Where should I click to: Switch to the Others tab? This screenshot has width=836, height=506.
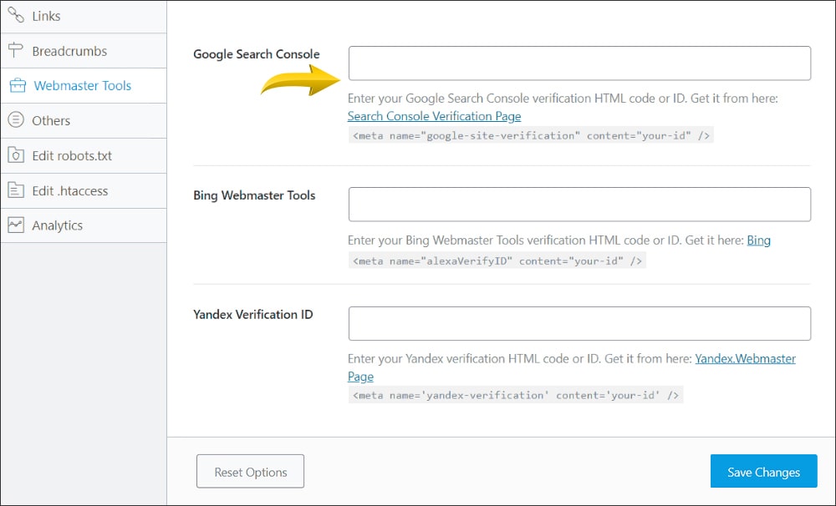click(84, 121)
